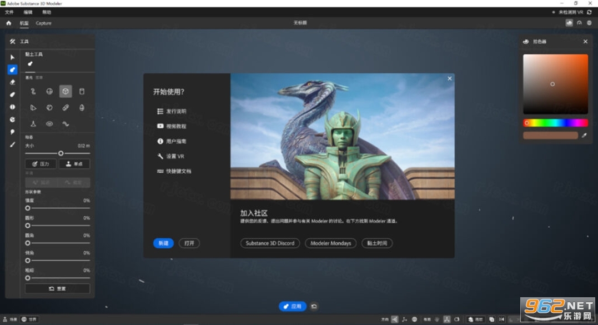The height and width of the screenshot is (325, 598).
Task: Open the 编辑 menu
Action: click(x=28, y=12)
